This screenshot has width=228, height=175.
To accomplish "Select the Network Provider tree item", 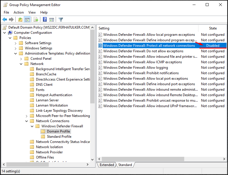I will pos(49,152).
